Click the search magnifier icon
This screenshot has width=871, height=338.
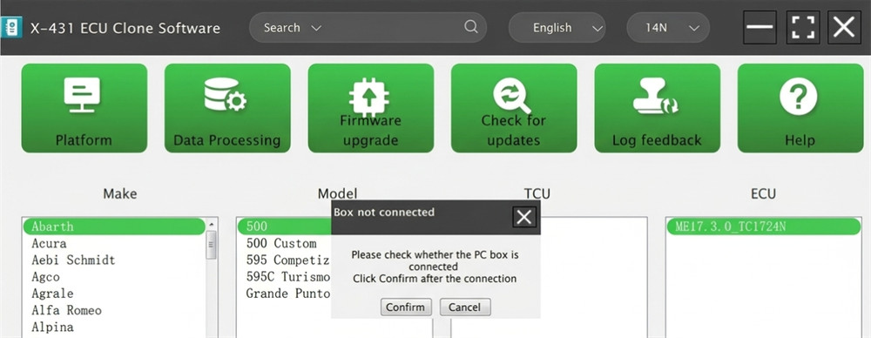pyautogui.click(x=470, y=27)
